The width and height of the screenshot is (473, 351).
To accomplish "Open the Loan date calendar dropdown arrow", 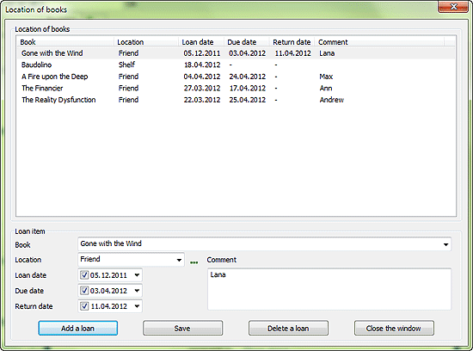I will point(137,275).
